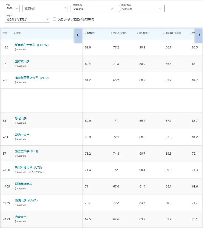203x228 pixels.
Task: Open 阿德莱德大学 link
Action: 24,184
